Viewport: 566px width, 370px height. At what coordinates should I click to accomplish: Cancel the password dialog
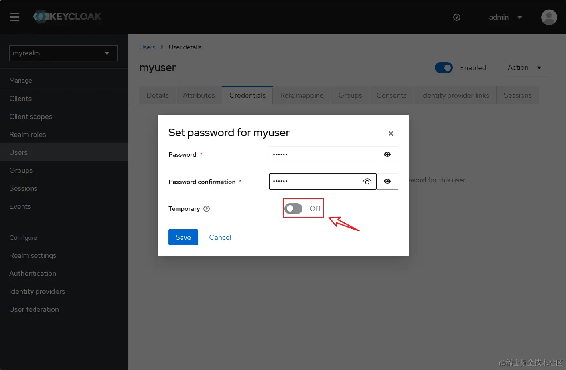click(220, 237)
